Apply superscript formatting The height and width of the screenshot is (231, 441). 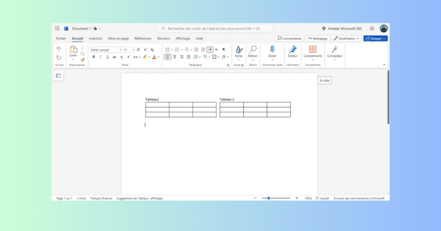pyautogui.click(x=128, y=57)
